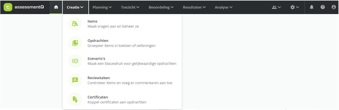Expand the Beoordeling dropdown menu

click(161, 7)
